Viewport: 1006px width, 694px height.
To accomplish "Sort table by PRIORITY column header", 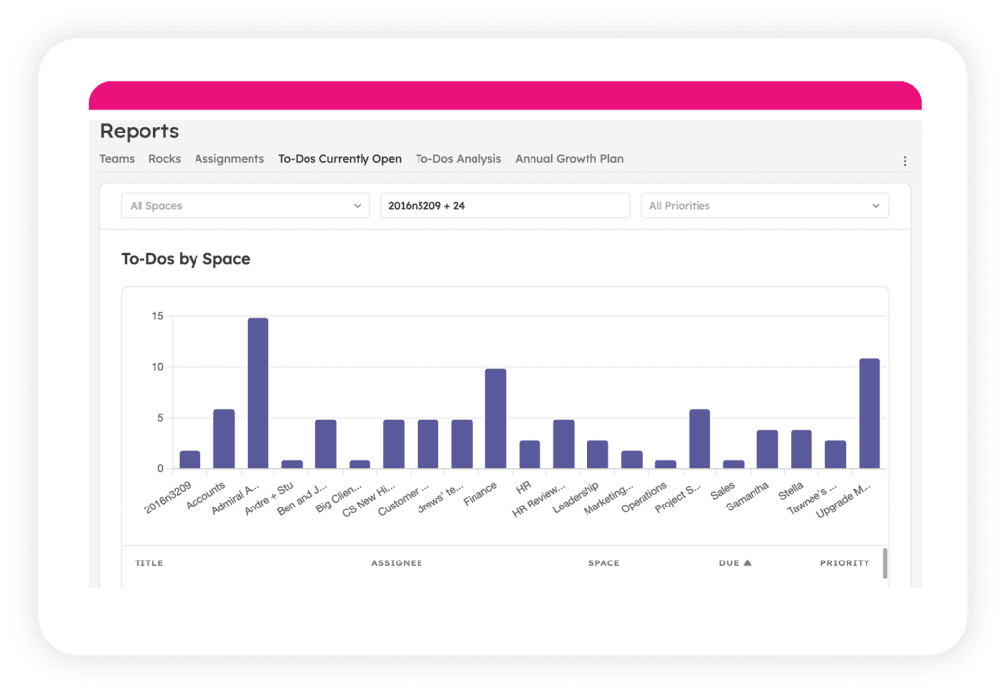I will [x=845, y=563].
